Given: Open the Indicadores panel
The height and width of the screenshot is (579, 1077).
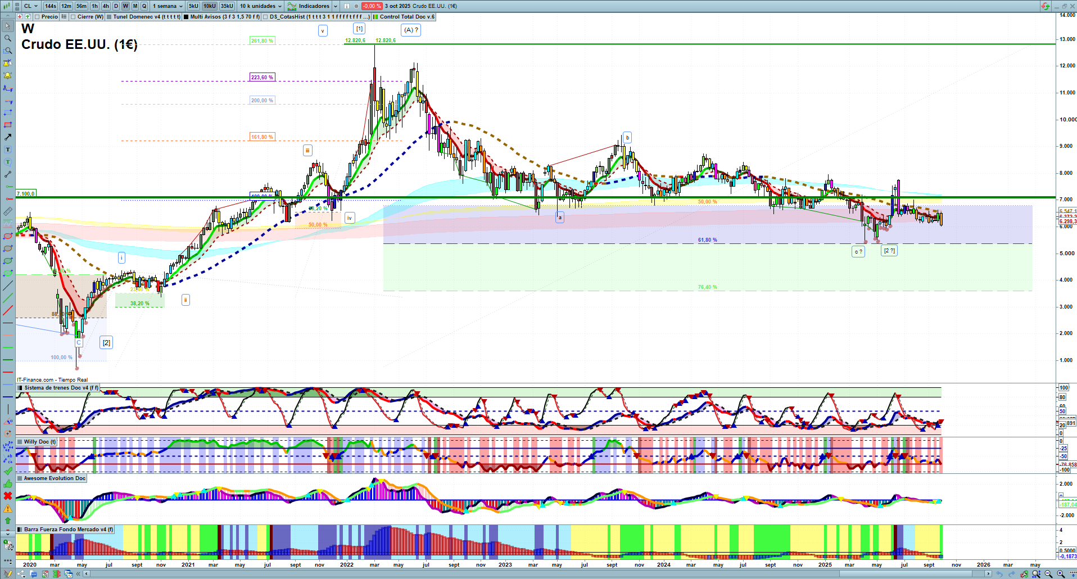Looking at the screenshot, I should [309, 6].
